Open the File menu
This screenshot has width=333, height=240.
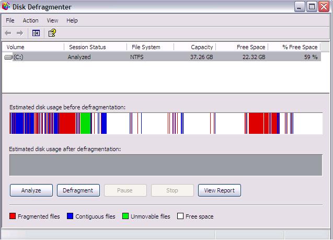click(x=10, y=20)
